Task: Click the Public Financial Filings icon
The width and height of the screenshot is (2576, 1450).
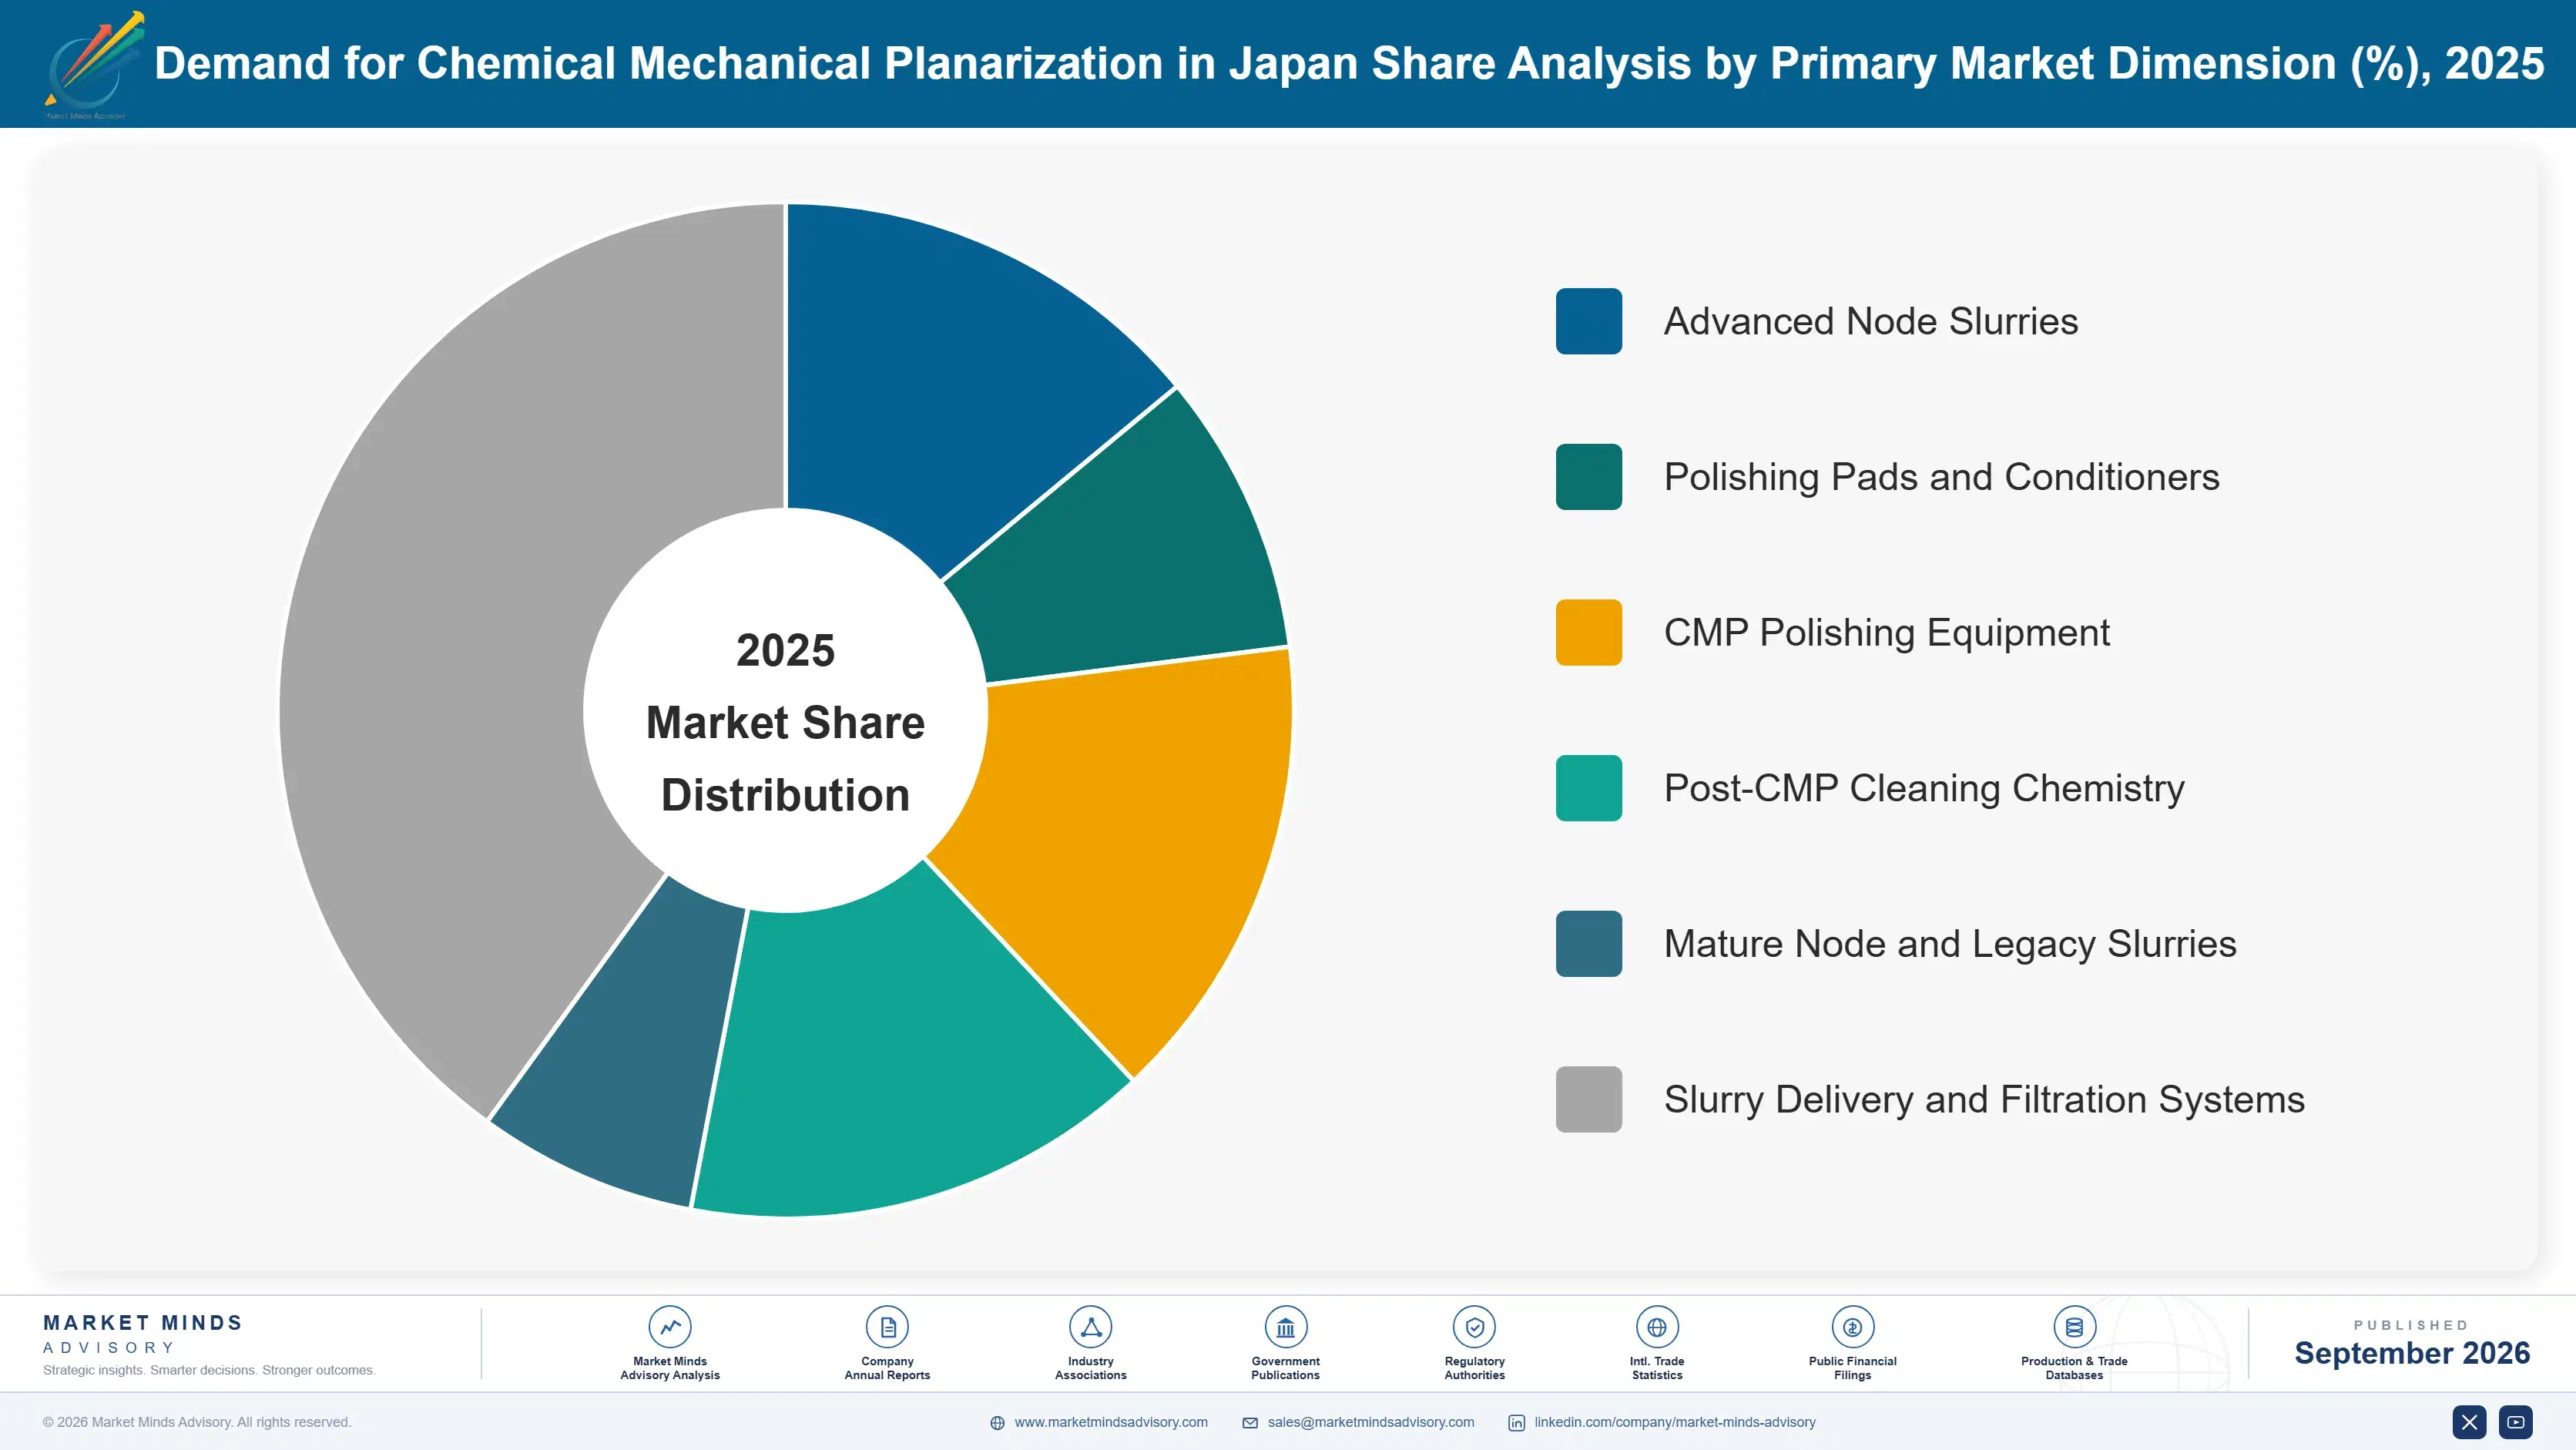Action: [x=1852, y=1327]
